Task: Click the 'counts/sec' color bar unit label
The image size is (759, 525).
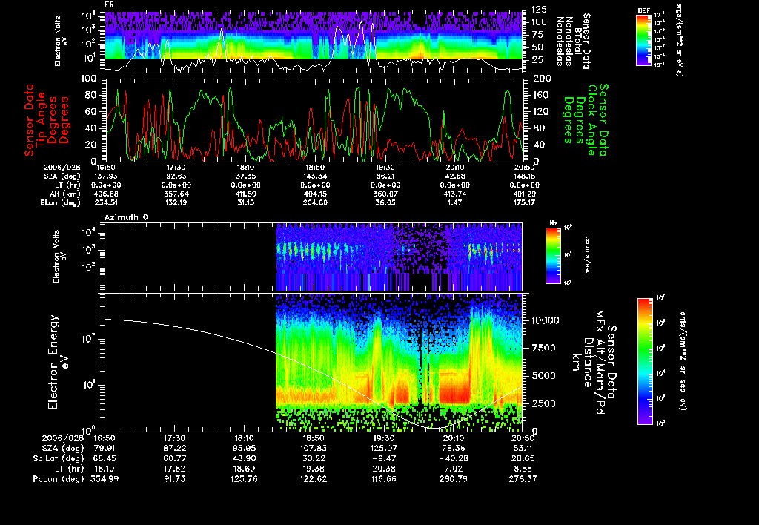Action: click(587, 256)
